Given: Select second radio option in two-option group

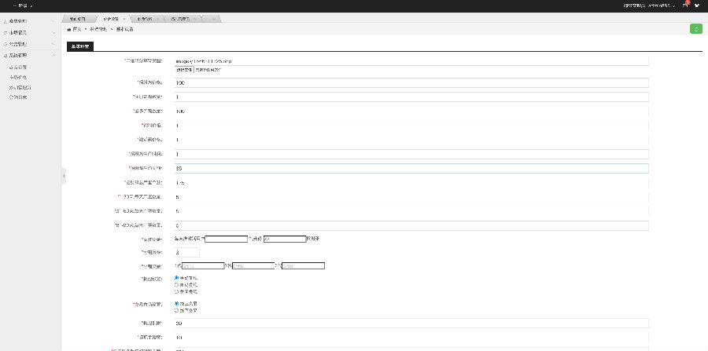Looking at the screenshot, I should (x=176, y=309).
